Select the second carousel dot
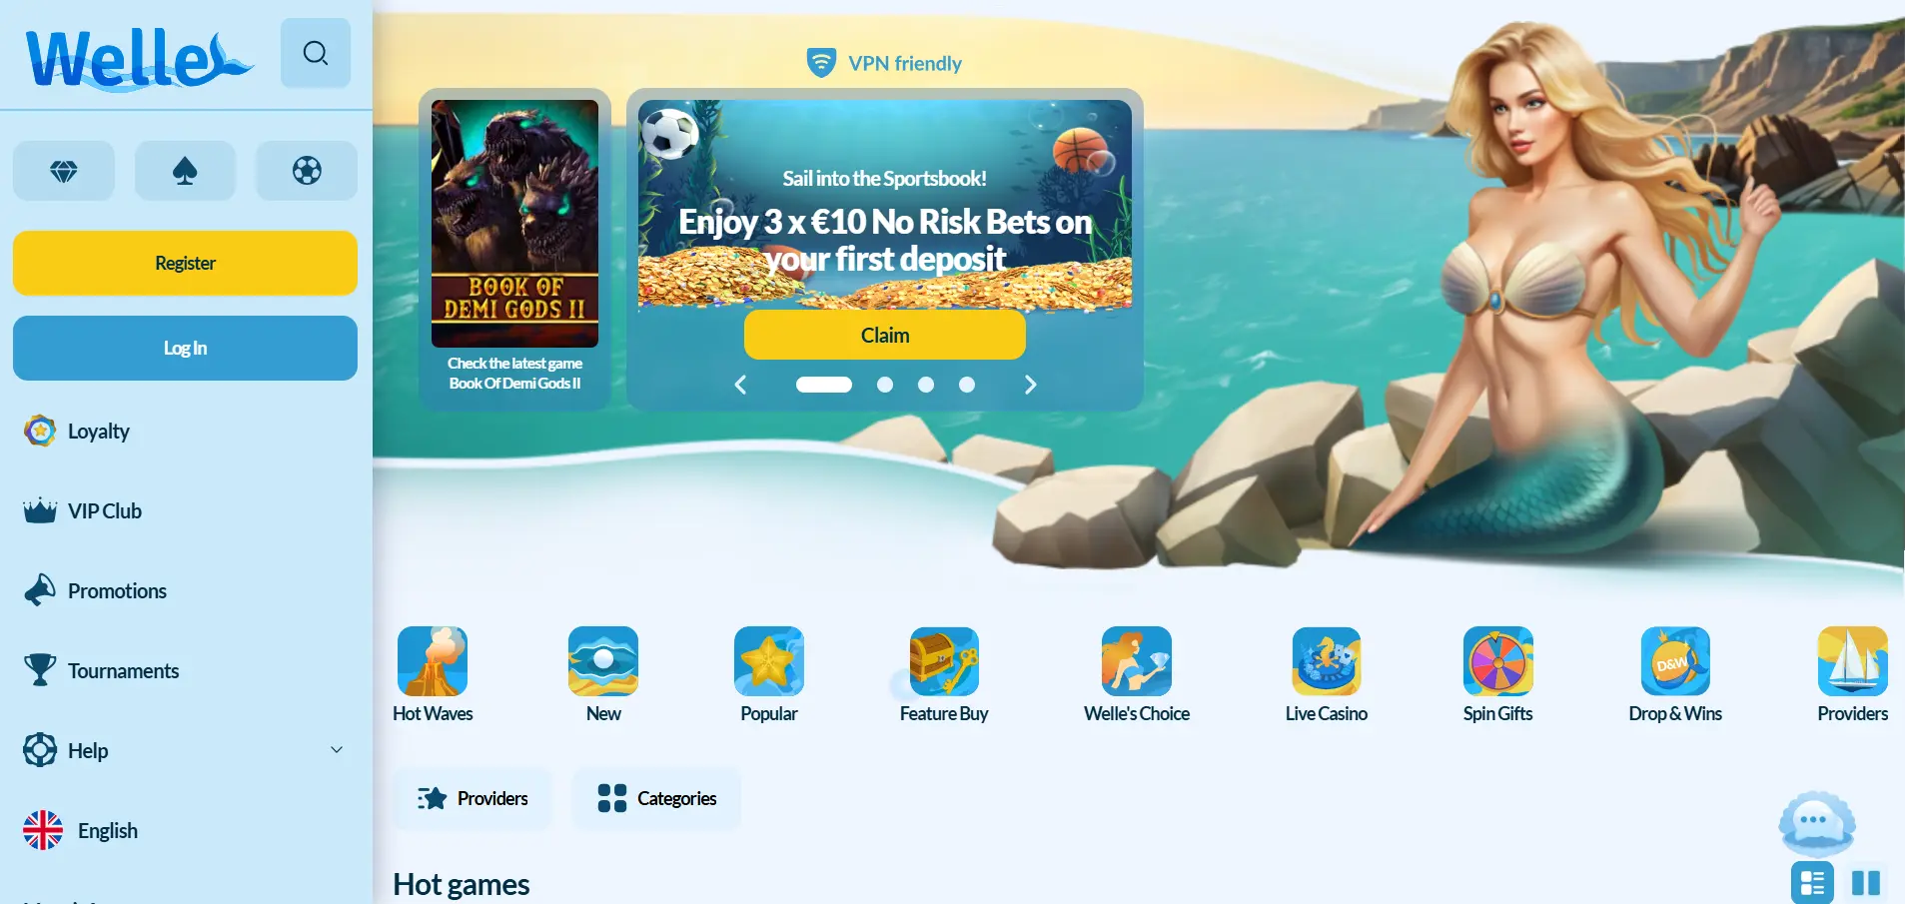Viewport: 1905px width, 904px height. [885, 384]
